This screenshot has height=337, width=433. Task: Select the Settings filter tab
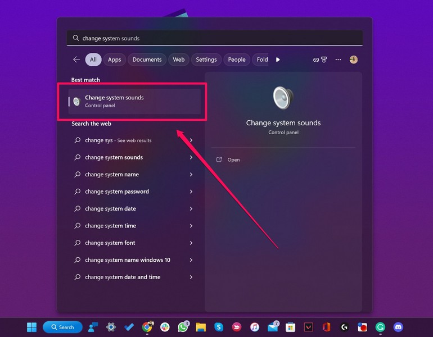click(x=206, y=60)
